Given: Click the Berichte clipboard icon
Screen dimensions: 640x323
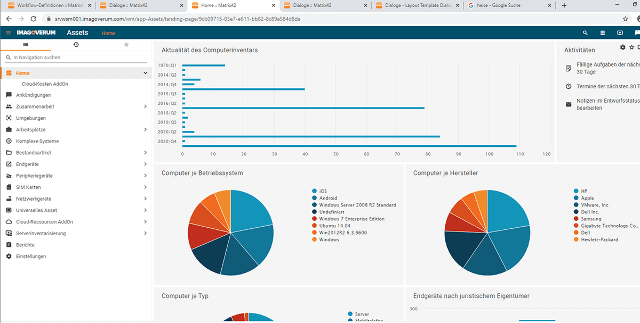Looking at the screenshot, I should coord(9,245).
